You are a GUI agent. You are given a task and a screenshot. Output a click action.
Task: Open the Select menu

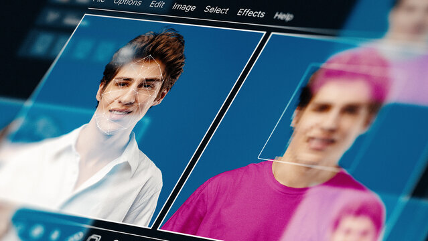216,10
